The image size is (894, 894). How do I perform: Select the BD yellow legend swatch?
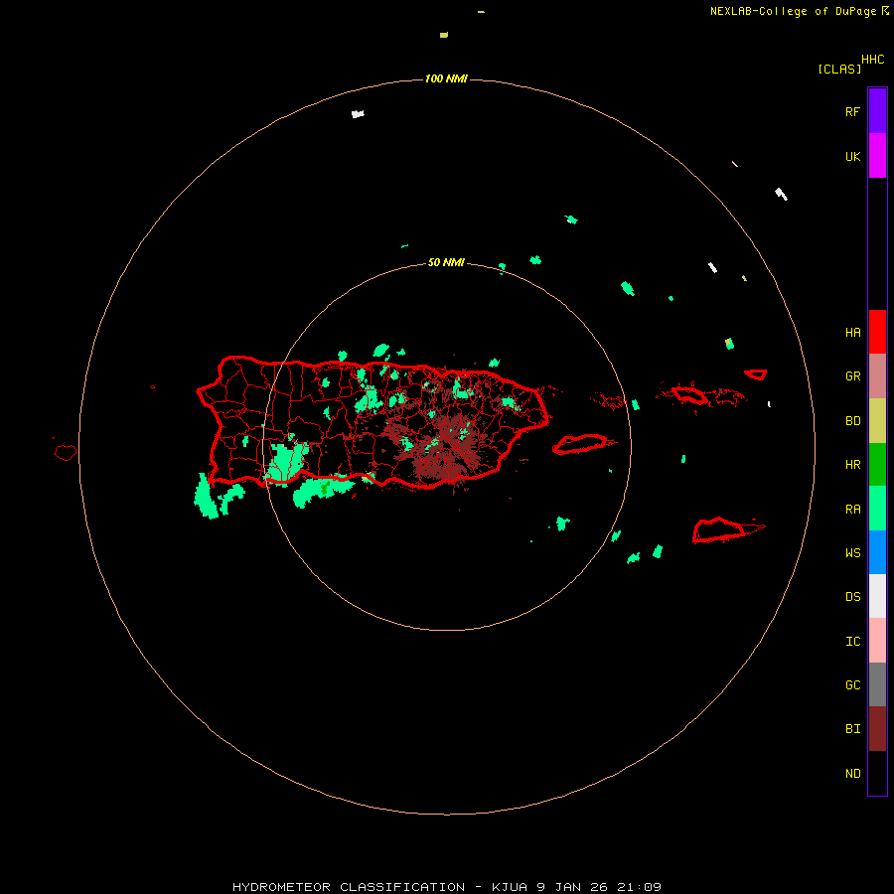pos(877,420)
